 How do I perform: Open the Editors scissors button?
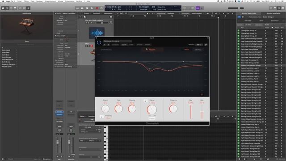pyautogui.click(x=28, y=8)
